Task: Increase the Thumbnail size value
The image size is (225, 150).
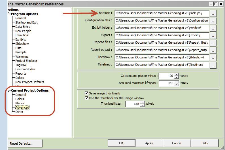Action: click(x=142, y=102)
